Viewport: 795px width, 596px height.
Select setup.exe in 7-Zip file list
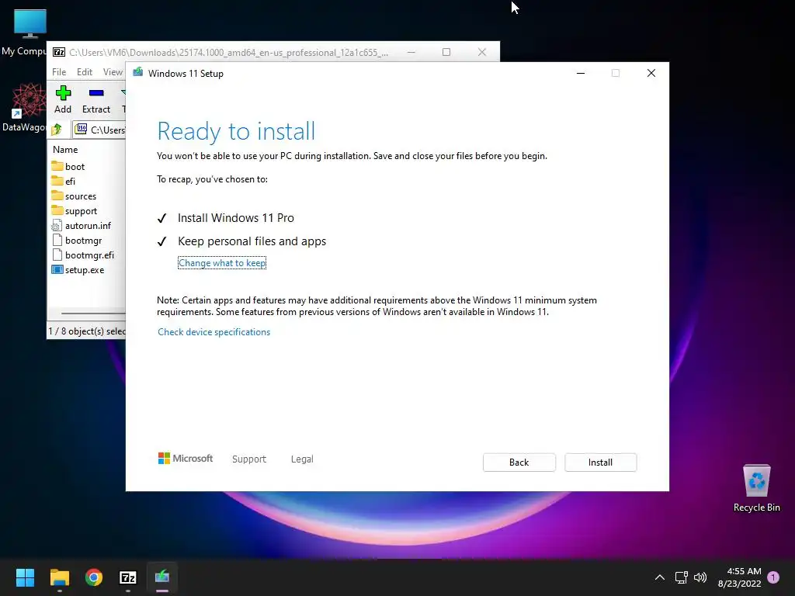78,269
